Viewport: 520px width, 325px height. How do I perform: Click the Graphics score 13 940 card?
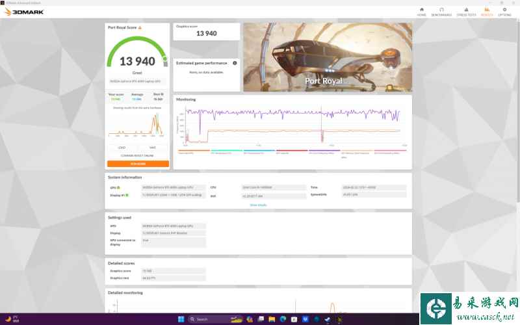pyautogui.click(x=206, y=31)
